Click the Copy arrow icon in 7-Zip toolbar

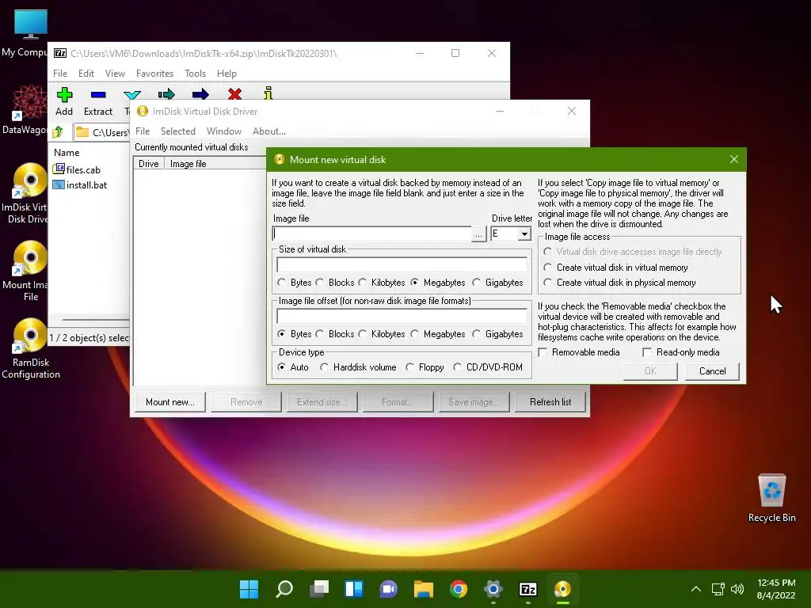click(166, 94)
